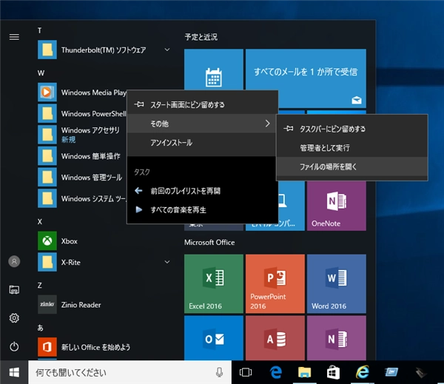Expand the Windows アクセサリ folder
444x384 pixels.
click(82, 135)
